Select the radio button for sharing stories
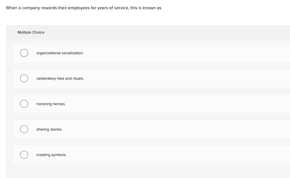 24,129
